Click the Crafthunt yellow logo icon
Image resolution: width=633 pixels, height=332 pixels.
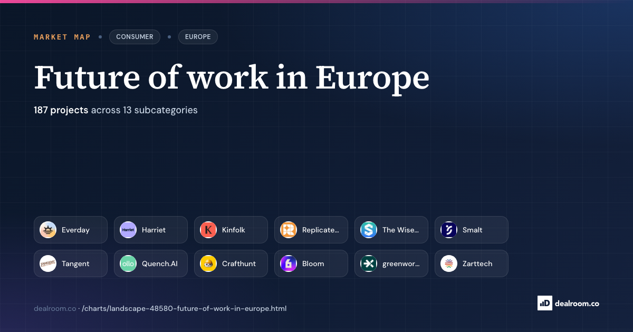coord(208,263)
